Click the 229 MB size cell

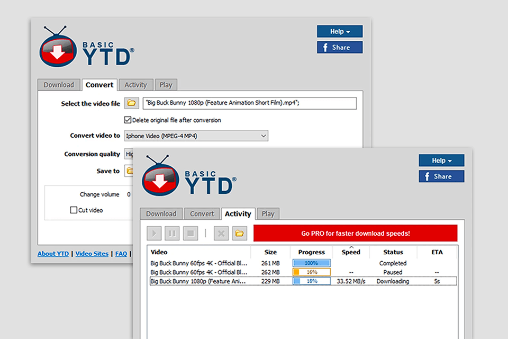pos(270,281)
